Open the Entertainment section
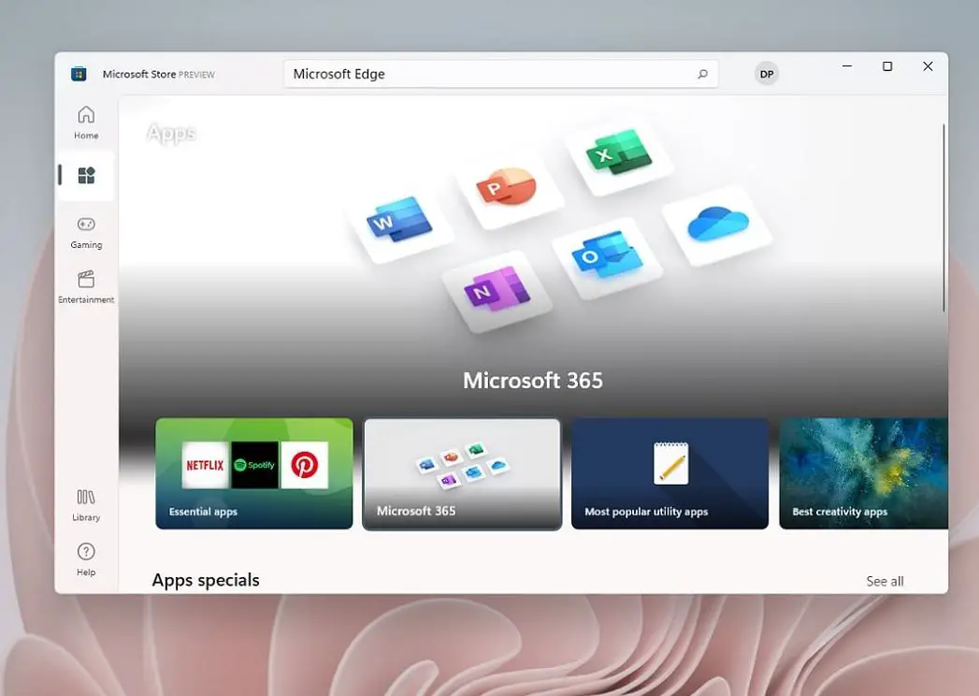979x696 pixels. tap(86, 287)
